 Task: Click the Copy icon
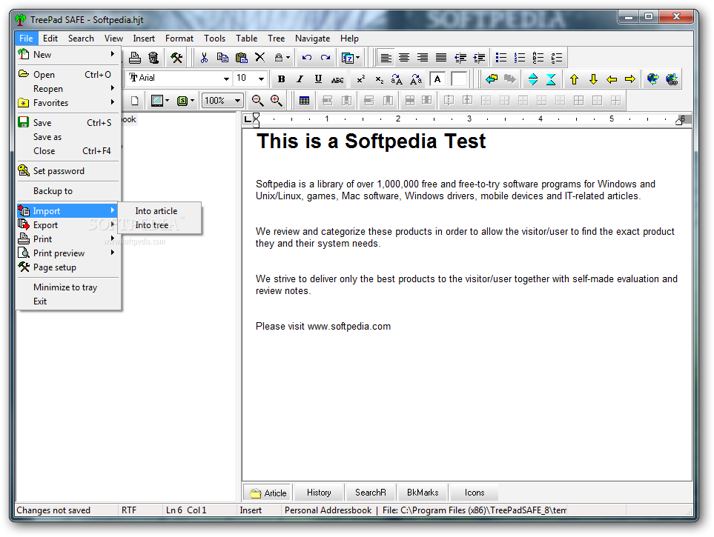click(222, 58)
